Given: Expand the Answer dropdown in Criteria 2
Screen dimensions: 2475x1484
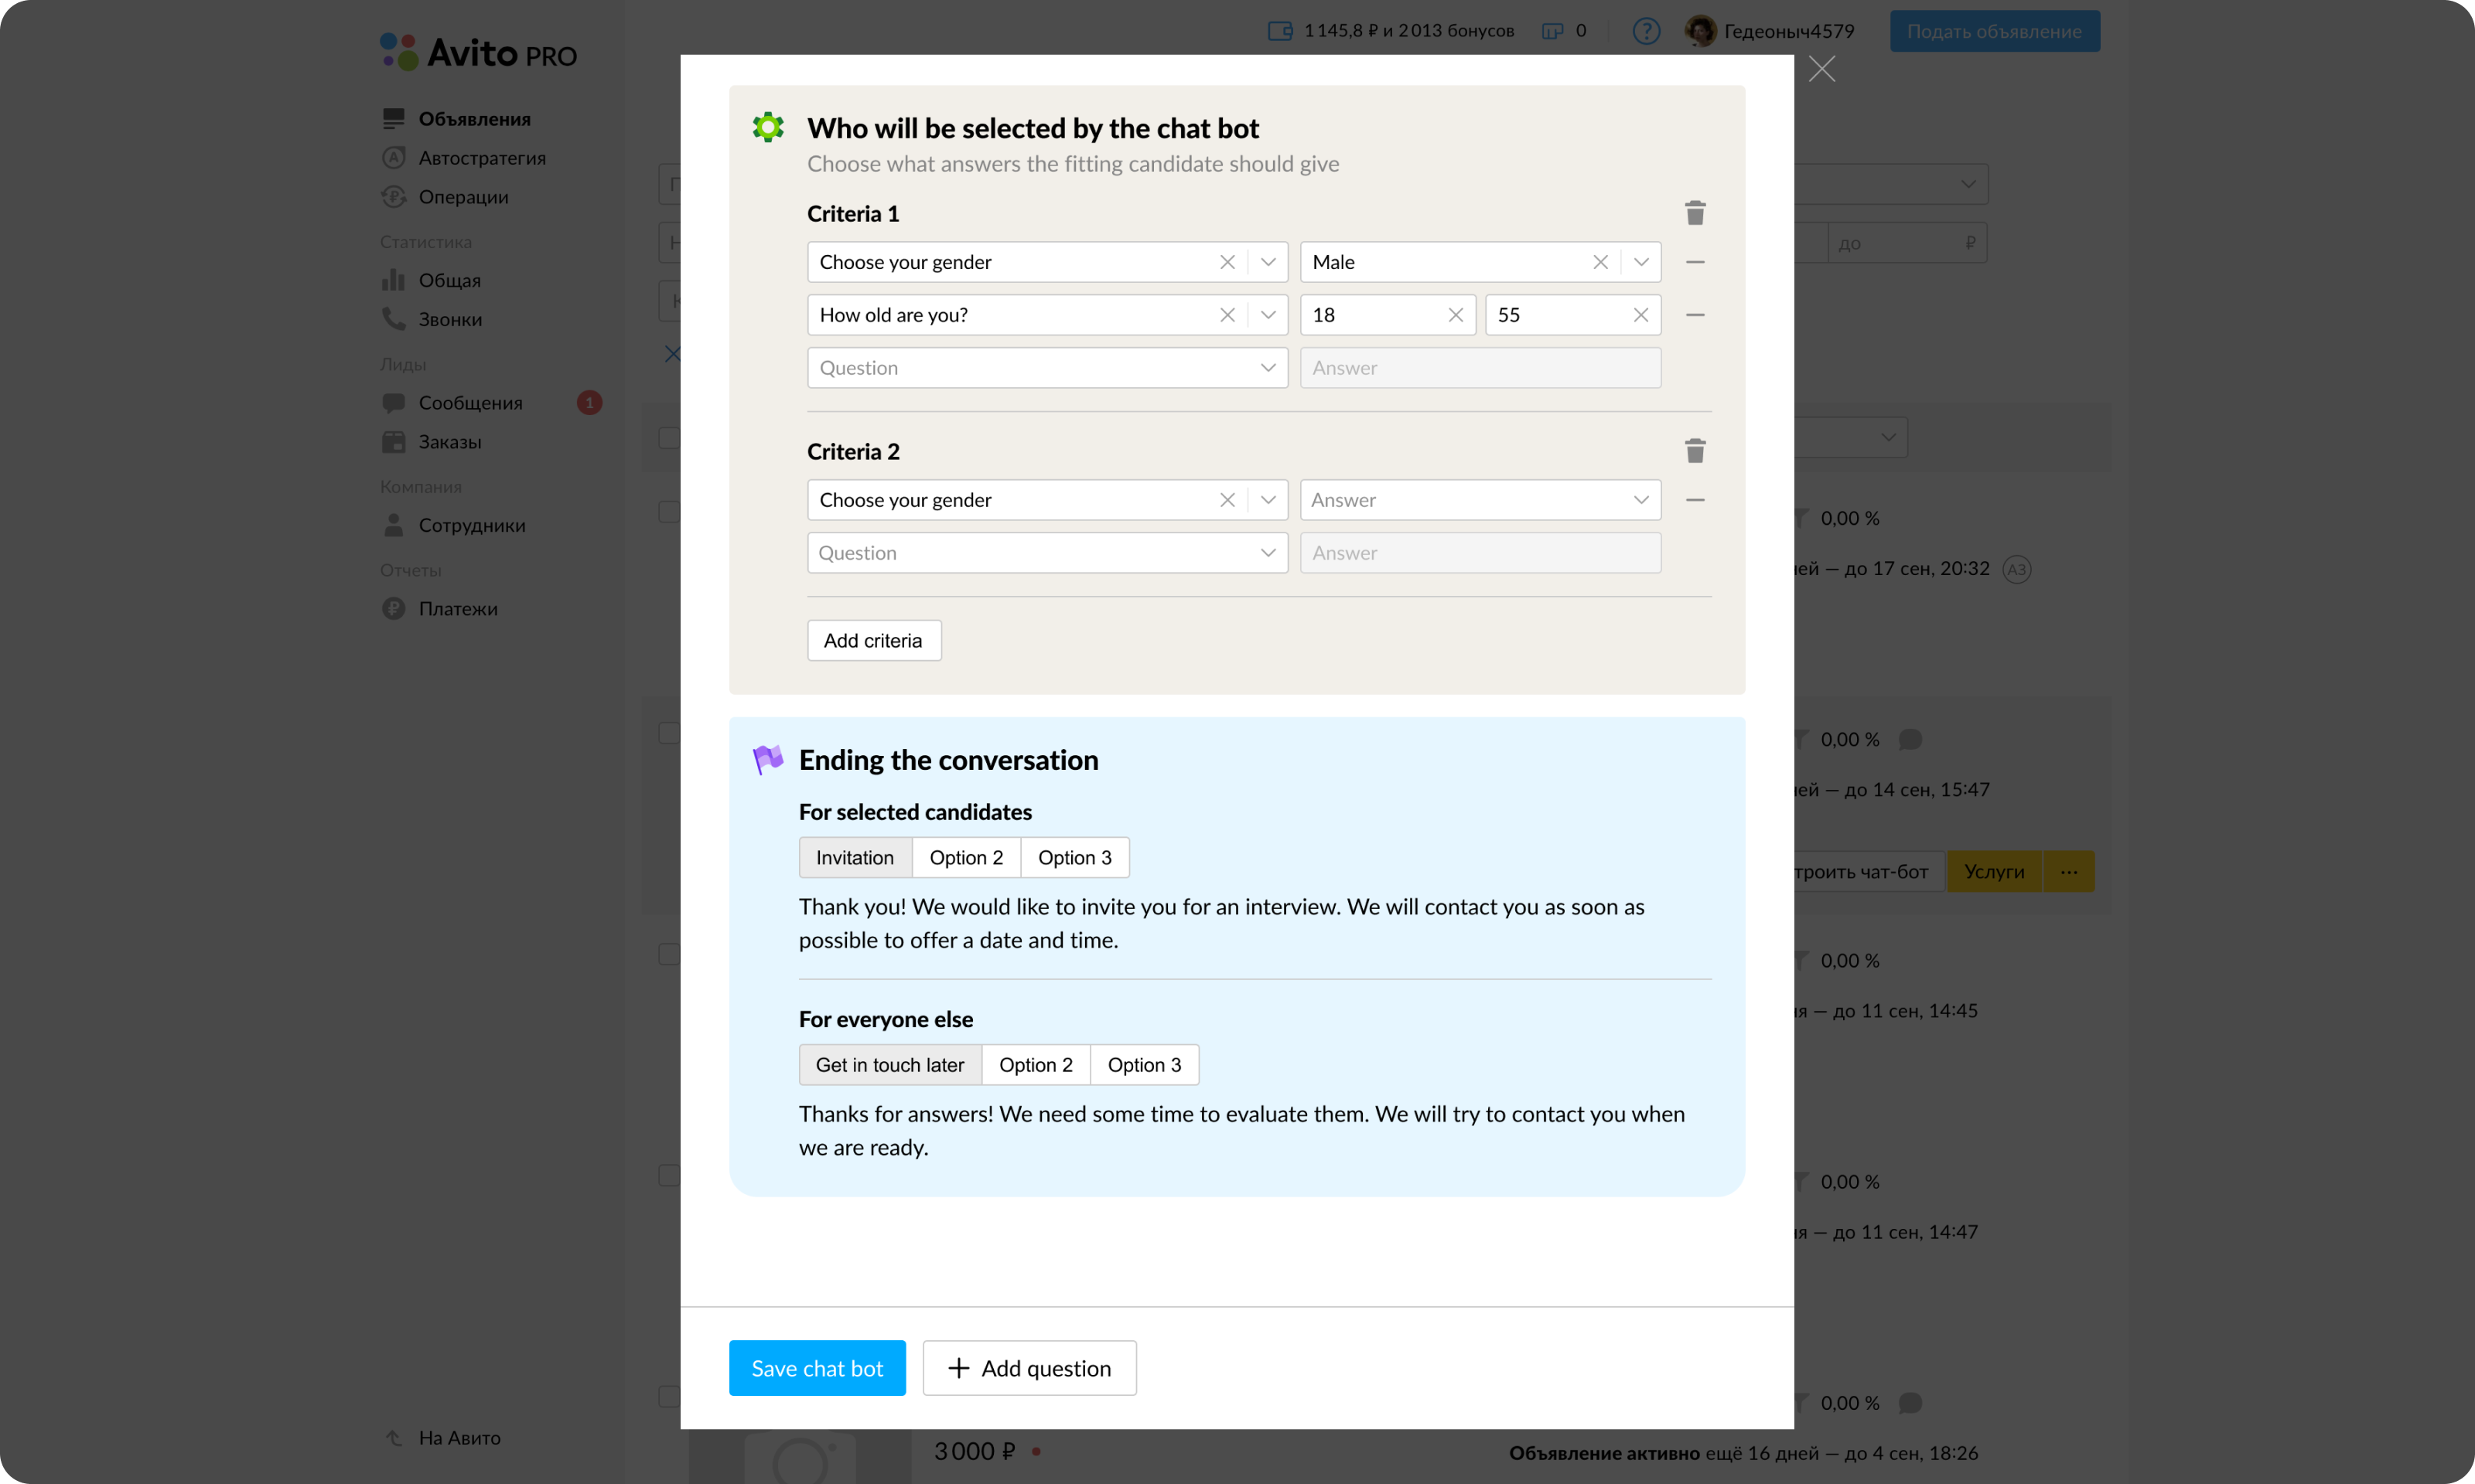Looking at the screenshot, I should tap(1640, 499).
